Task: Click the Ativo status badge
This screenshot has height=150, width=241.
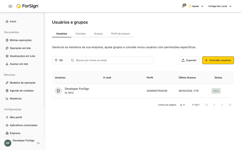Action: 216,91
